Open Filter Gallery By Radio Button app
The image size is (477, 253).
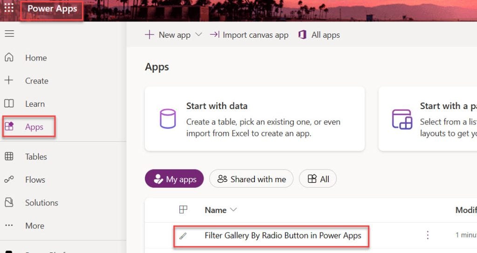click(x=283, y=236)
